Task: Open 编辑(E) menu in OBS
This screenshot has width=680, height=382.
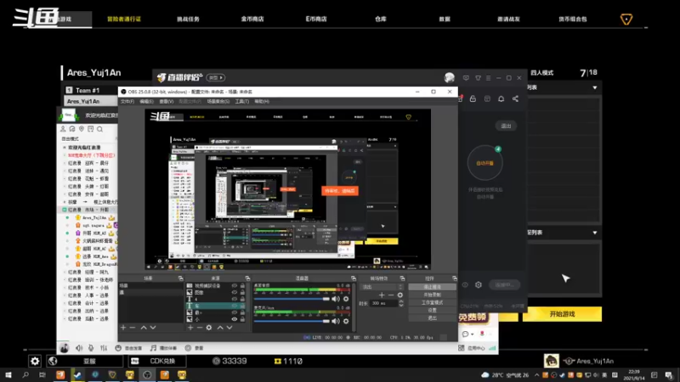Action: pyautogui.click(x=146, y=101)
